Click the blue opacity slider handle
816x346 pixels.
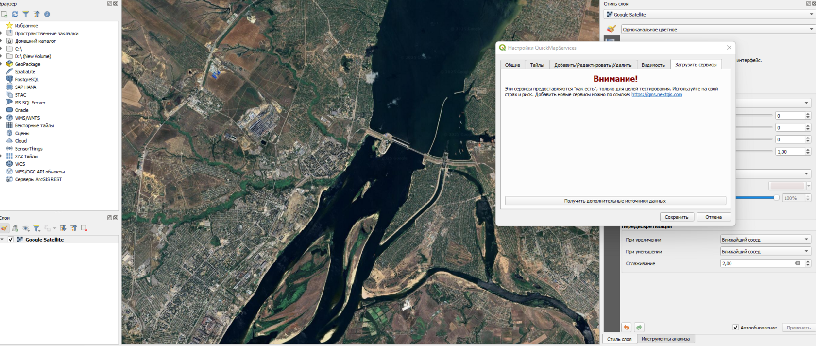tap(776, 198)
